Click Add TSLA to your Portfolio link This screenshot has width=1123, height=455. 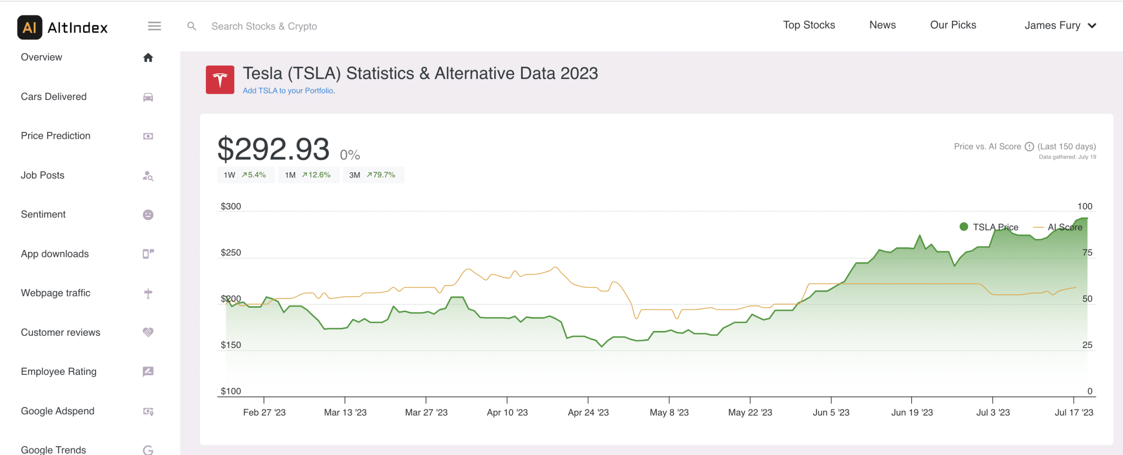pyautogui.click(x=288, y=91)
